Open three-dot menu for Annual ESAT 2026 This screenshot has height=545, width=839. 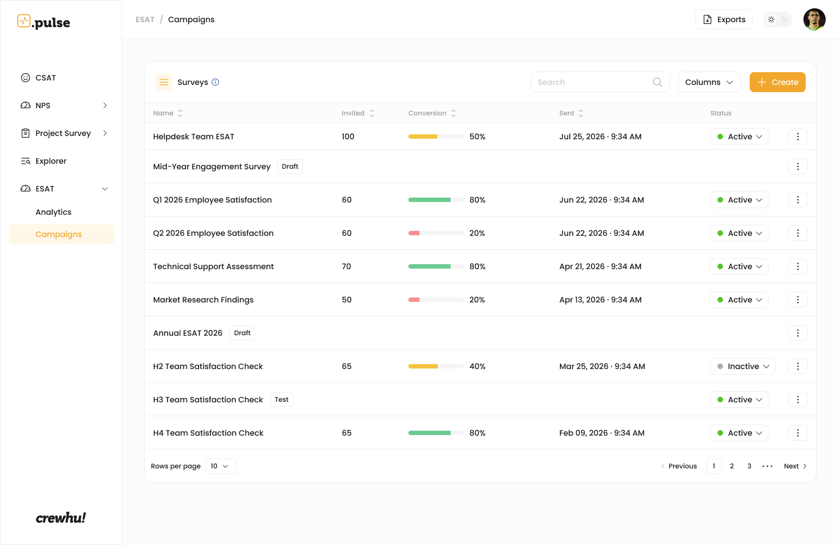798,333
